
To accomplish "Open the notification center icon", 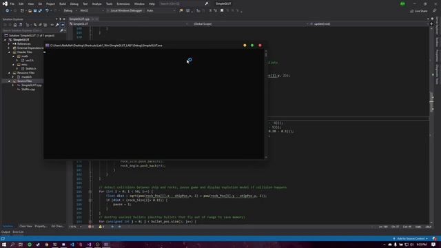I will click(x=433, y=245).
